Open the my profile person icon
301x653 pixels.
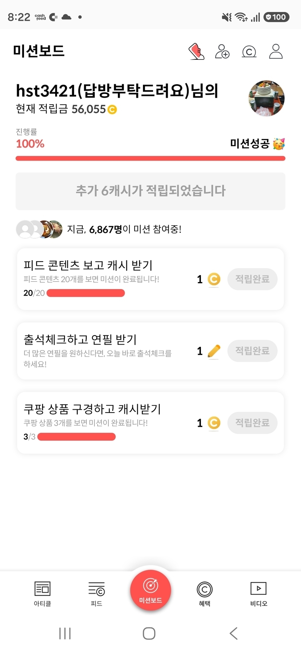point(276,51)
